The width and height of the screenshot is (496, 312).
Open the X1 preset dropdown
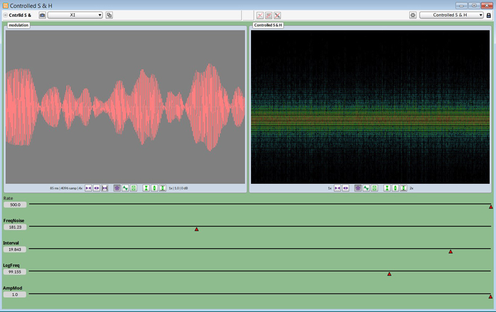point(75,15)
